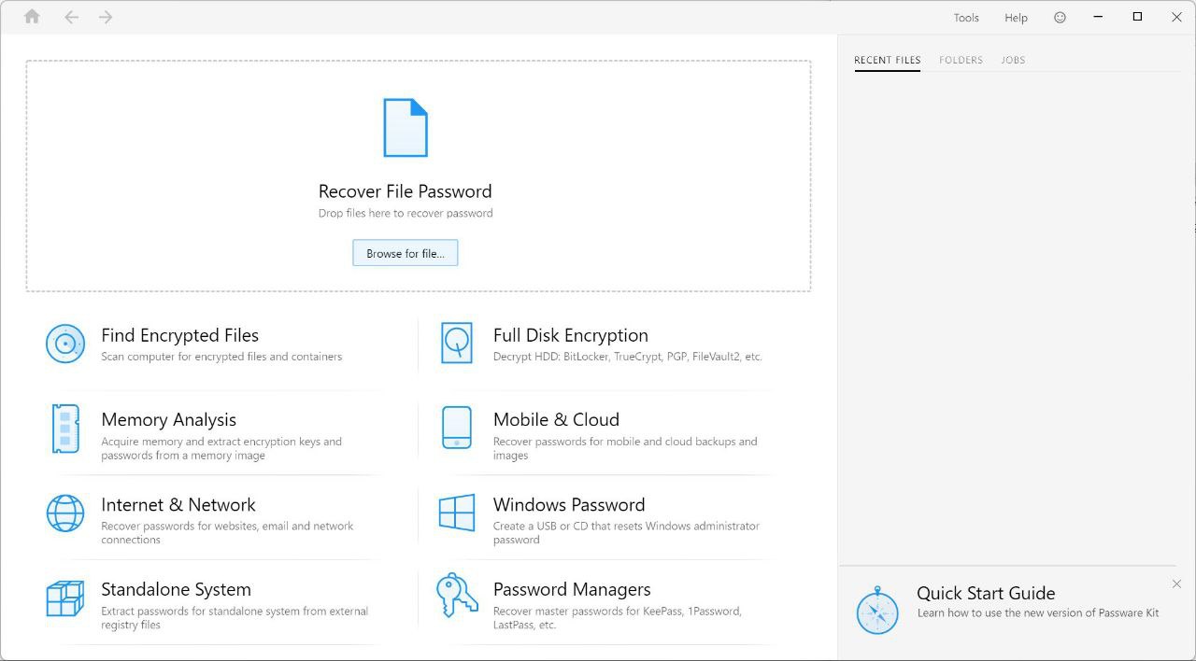Screen dimensions: 1196x661
Task: Show the RECENT FILES tab
Action: [x=886, y=59]
